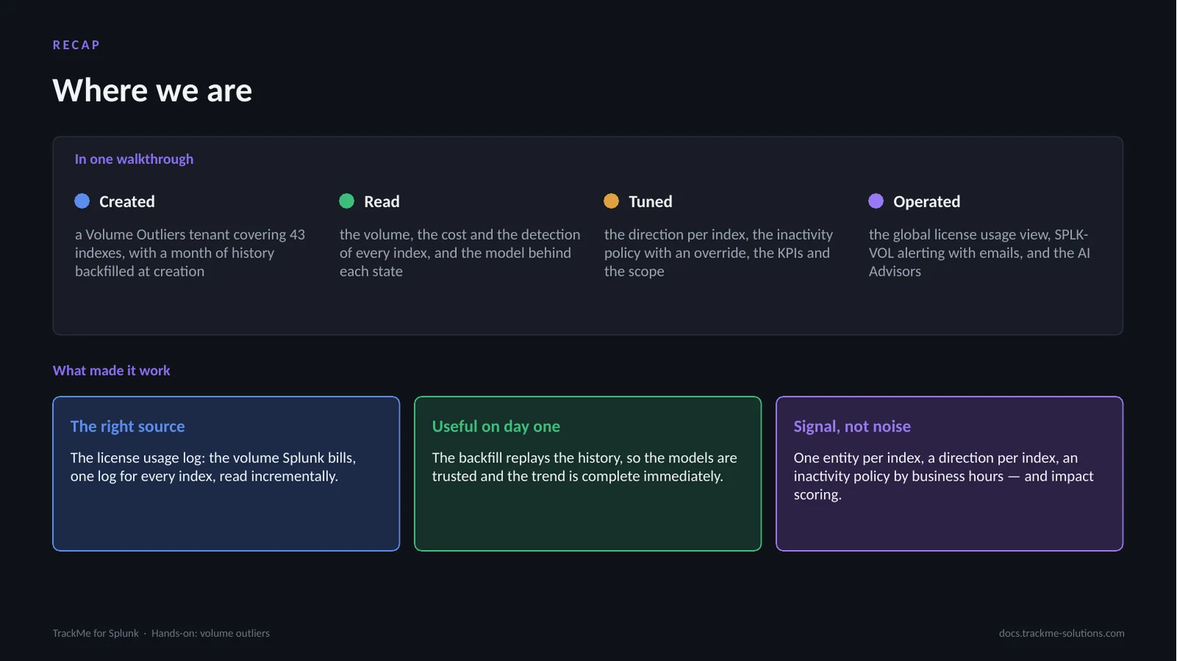The width and height of the screenshot is (1177, 661).
Task: Select the Signal, not noise card title
Action: click(852, 426)
